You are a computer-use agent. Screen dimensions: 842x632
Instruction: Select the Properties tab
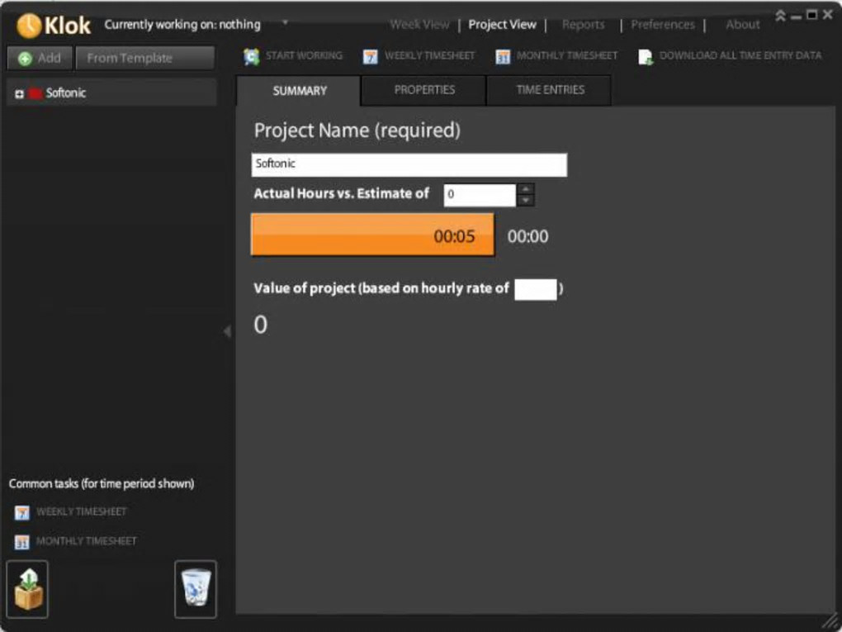coord(424,90)
